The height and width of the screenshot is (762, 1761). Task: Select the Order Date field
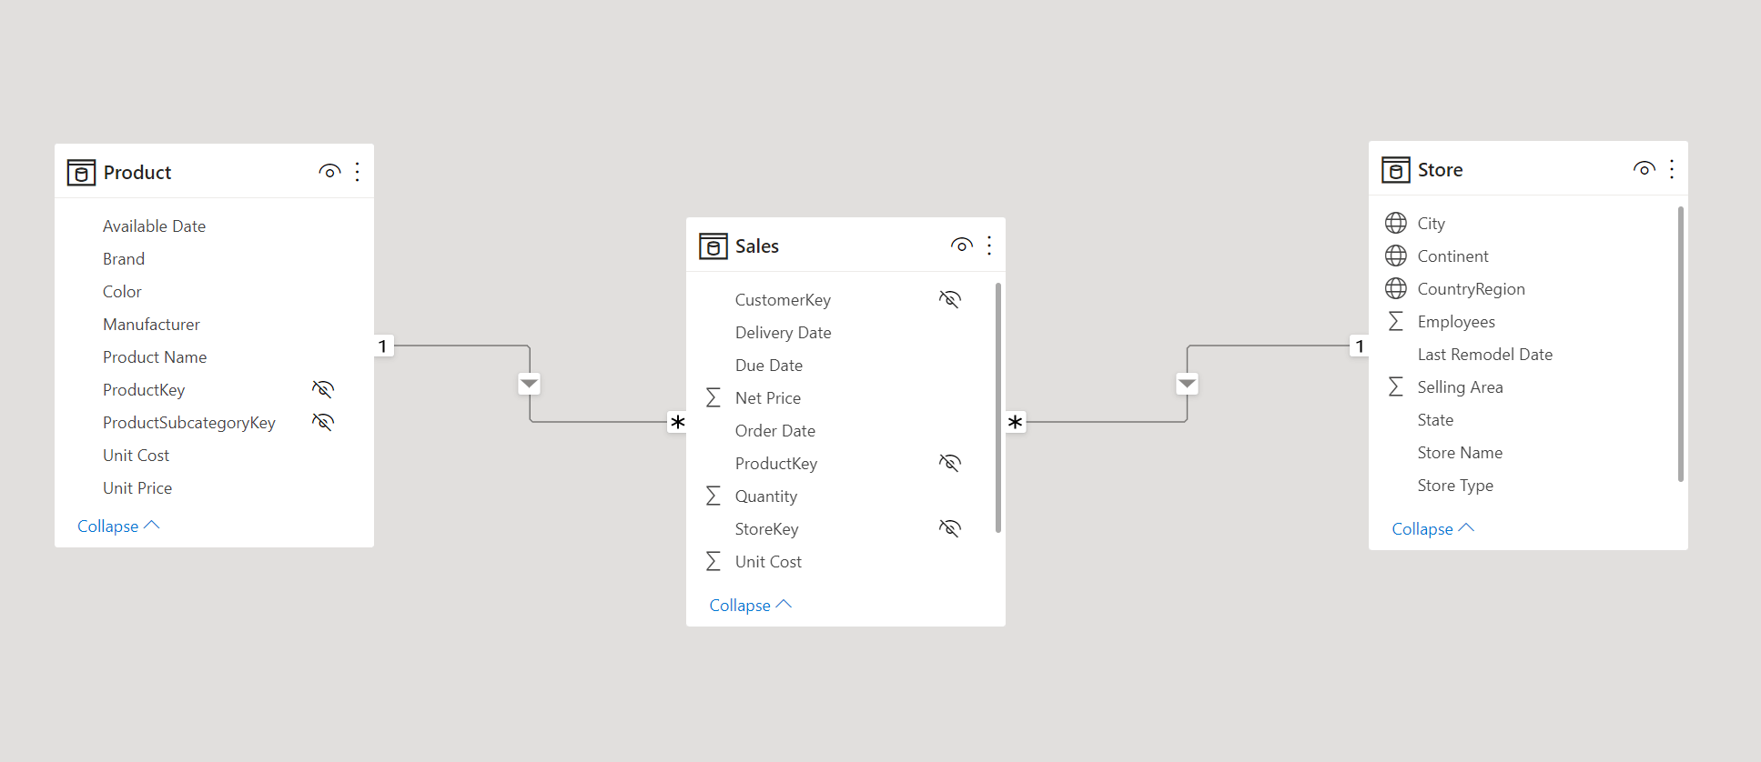[x=775, y=431]
